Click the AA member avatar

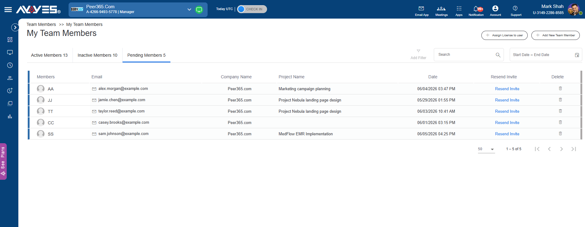[x=41, y=89]
